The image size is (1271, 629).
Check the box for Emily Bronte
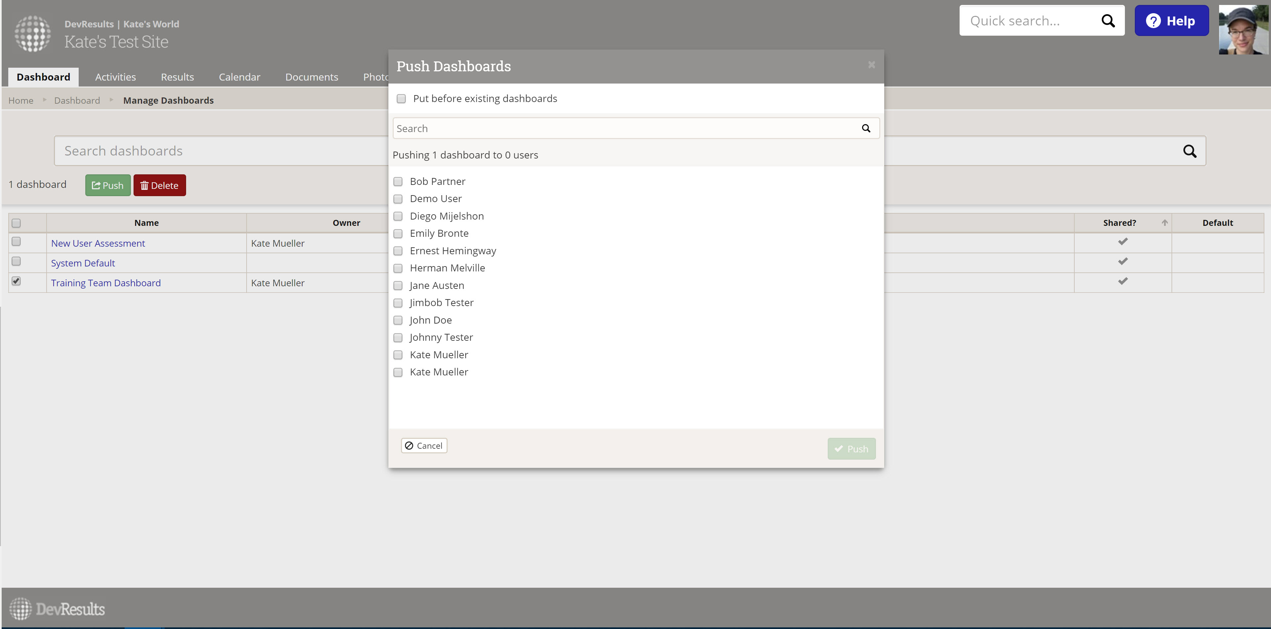398,234
